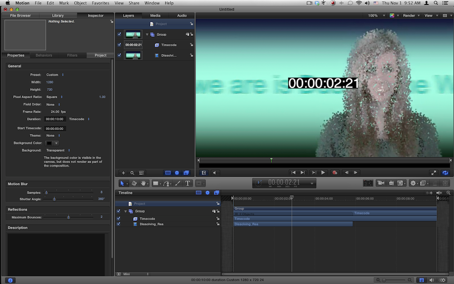Image resolution: width=454 pixels, height=284 pixels.
Task: Open Duration Timecode units dropdown
Action: (x=79, y=119)
